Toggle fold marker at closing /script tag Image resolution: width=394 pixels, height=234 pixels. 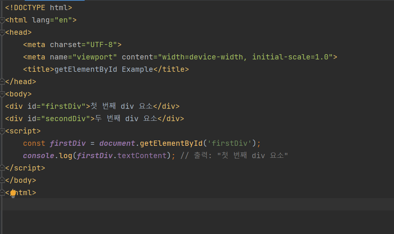[2, 168]
